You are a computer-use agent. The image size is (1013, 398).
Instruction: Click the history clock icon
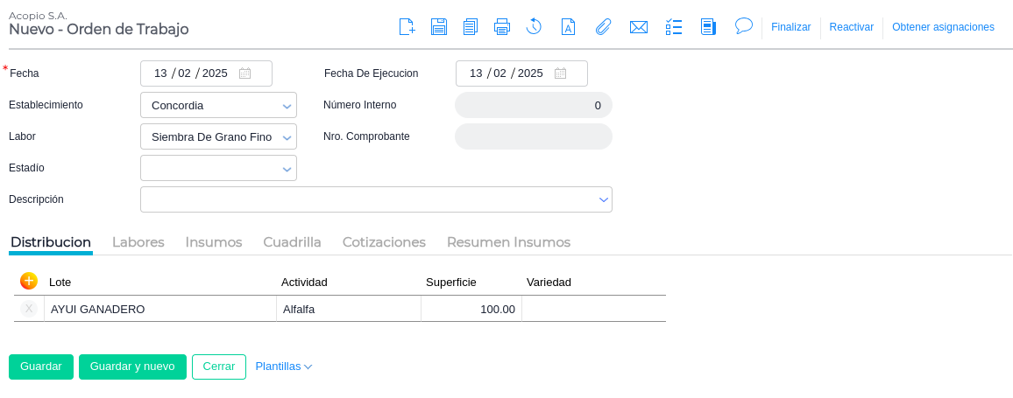pos(534,27)
